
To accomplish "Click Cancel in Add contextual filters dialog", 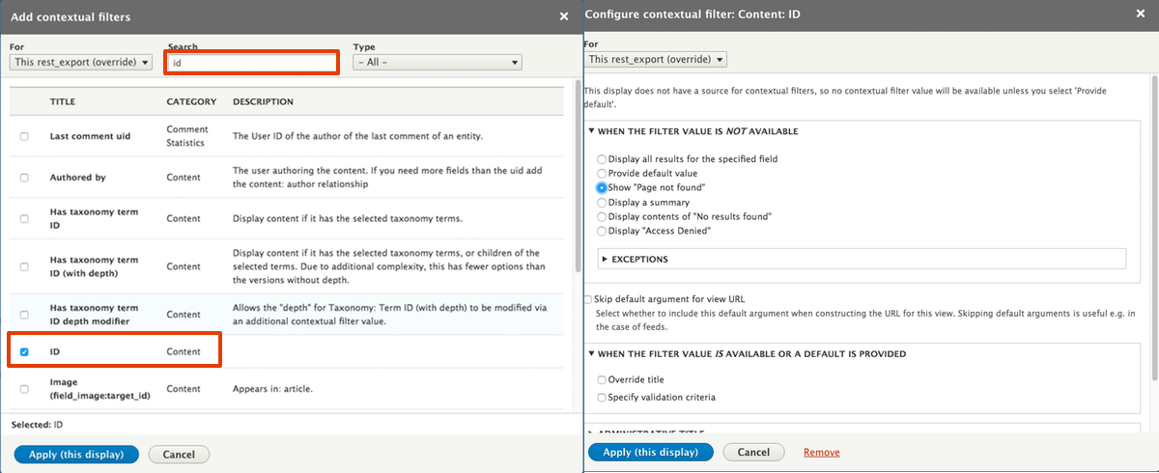I will pyautogui.click(x=179, y=454).
